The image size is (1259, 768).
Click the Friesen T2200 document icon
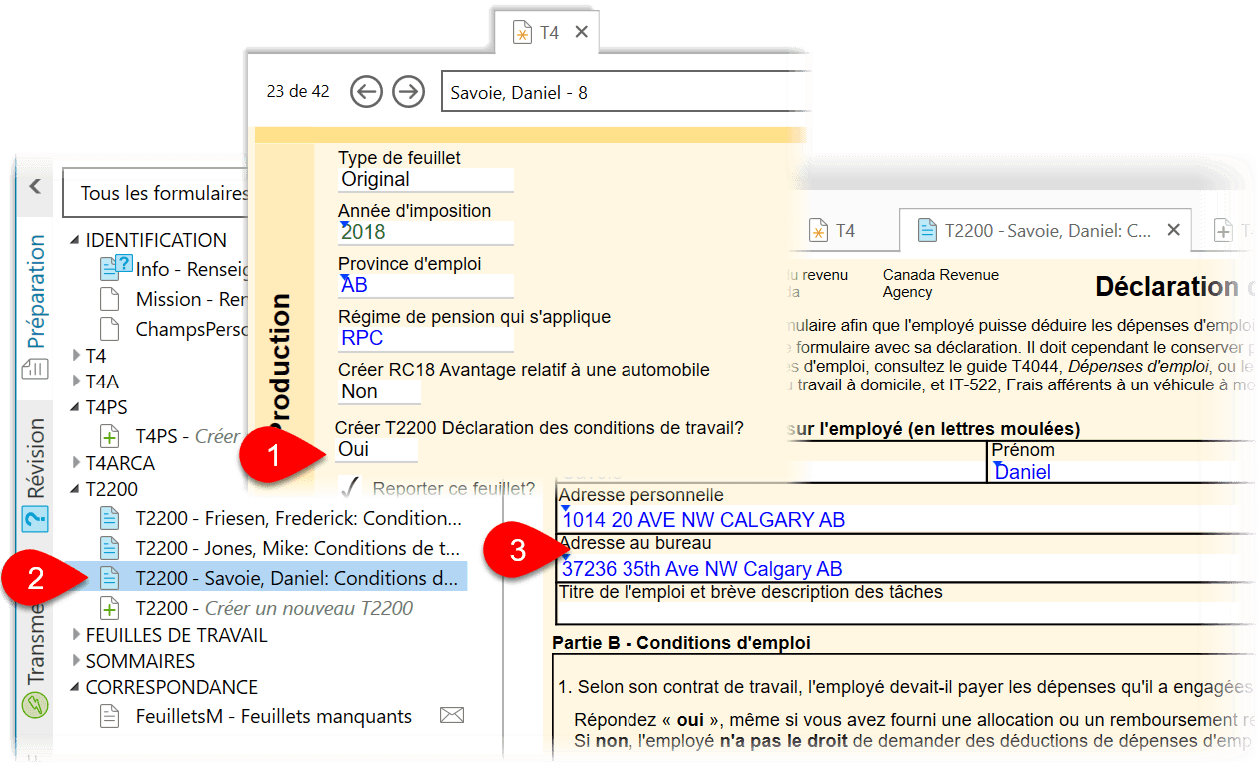coord(110,518)
